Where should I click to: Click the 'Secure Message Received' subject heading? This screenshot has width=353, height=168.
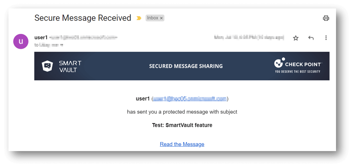[83, 18]
